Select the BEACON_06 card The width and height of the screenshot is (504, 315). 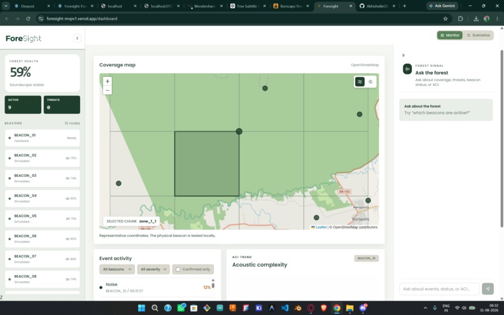(43, 239)
